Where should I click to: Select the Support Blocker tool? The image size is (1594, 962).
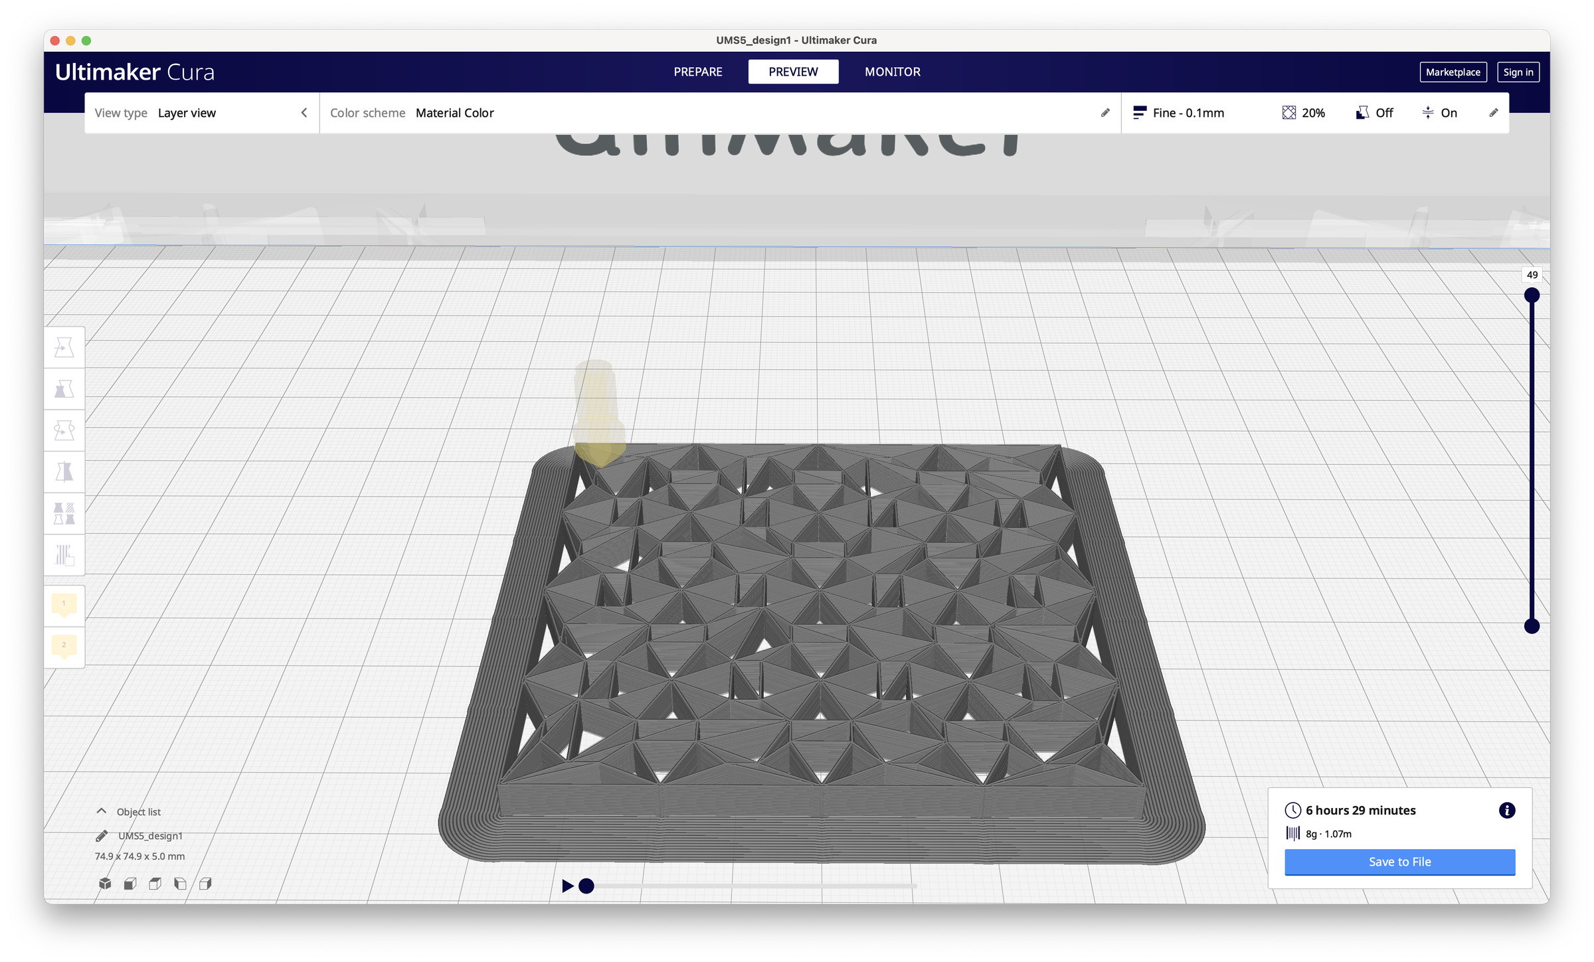point(64,555)
